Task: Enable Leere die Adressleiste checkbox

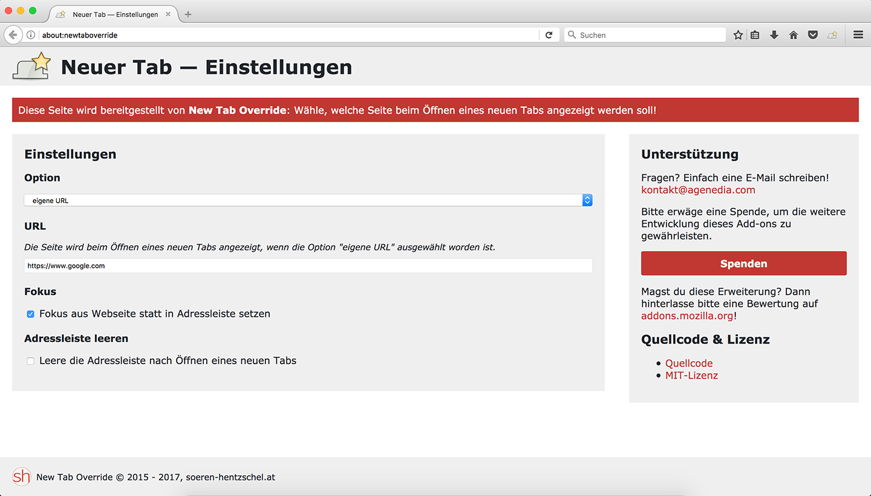Action: click(x=31, y=361)
